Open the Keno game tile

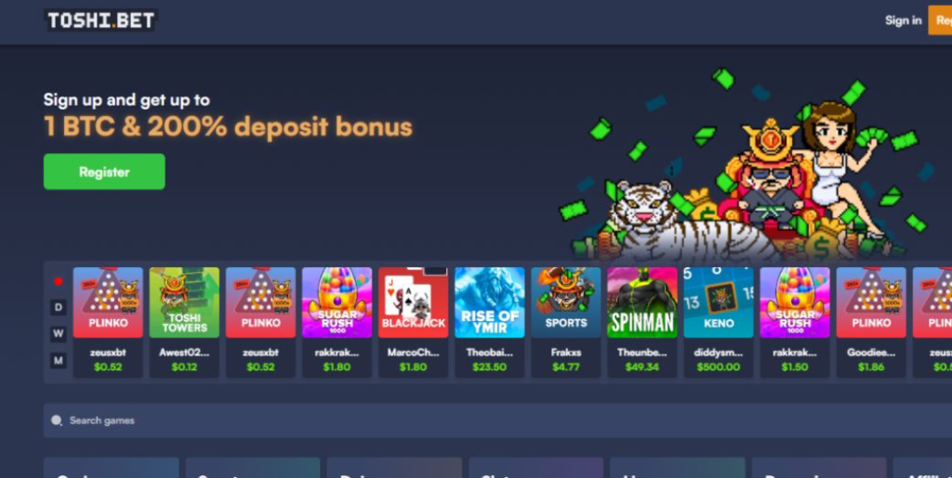[x=719, y=303]
